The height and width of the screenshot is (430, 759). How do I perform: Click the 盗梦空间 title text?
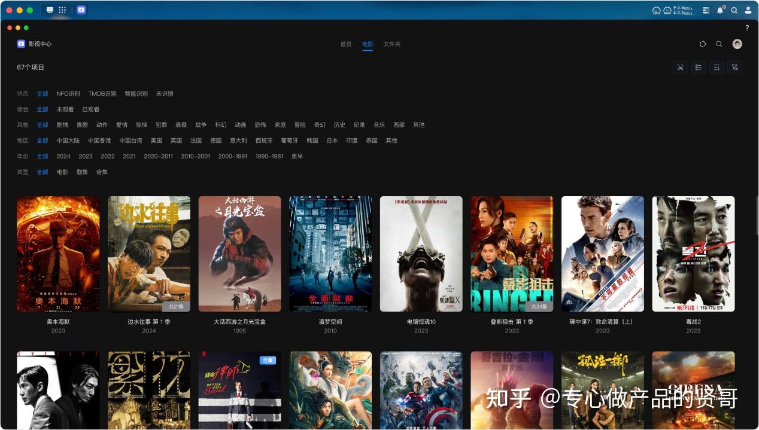(330, 322)
